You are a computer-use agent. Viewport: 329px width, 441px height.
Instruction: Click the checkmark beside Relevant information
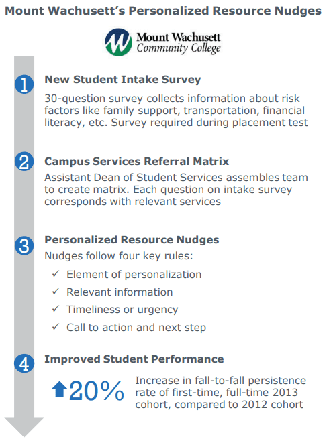click(x=56, y=291)
